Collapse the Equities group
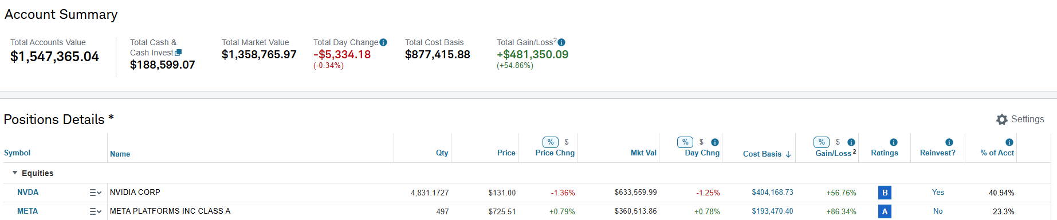 pyautogui.click(x=15, y=173)
